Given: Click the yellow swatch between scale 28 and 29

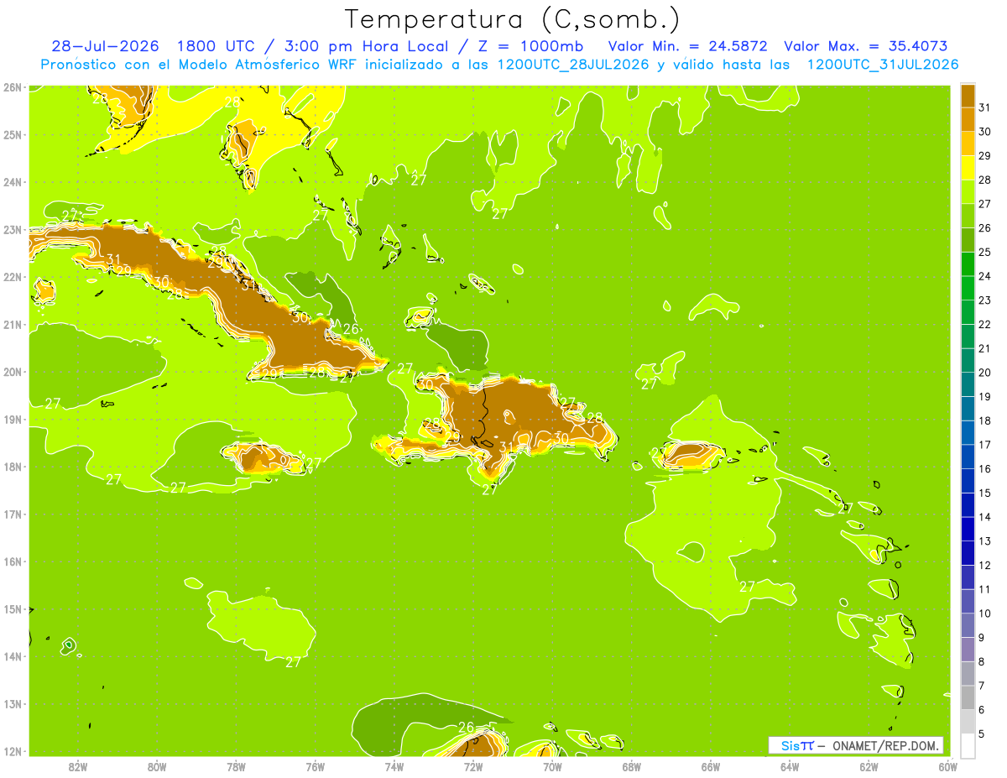Looking at the screenshot, I should coord(968,168).
